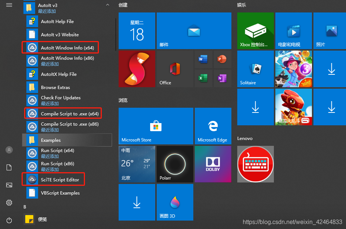Open Settings gear in sidebar
Screen dimensions: 346x229
(9, 203)
